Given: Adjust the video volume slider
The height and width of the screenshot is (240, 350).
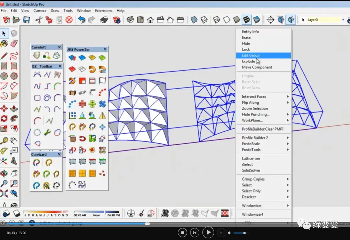Looking at the screenshot, I should coord(240,233).
